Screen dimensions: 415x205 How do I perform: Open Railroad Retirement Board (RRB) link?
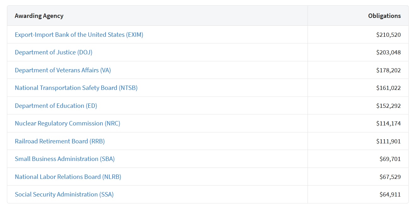[x=60, y=141]
